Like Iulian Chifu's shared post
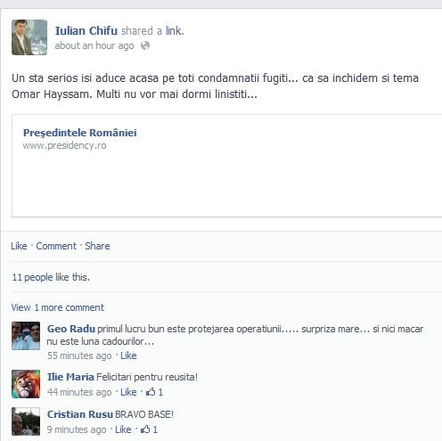The height and width of the screenshot is (441, 442). pyautogui.click(x=19, y=246)
